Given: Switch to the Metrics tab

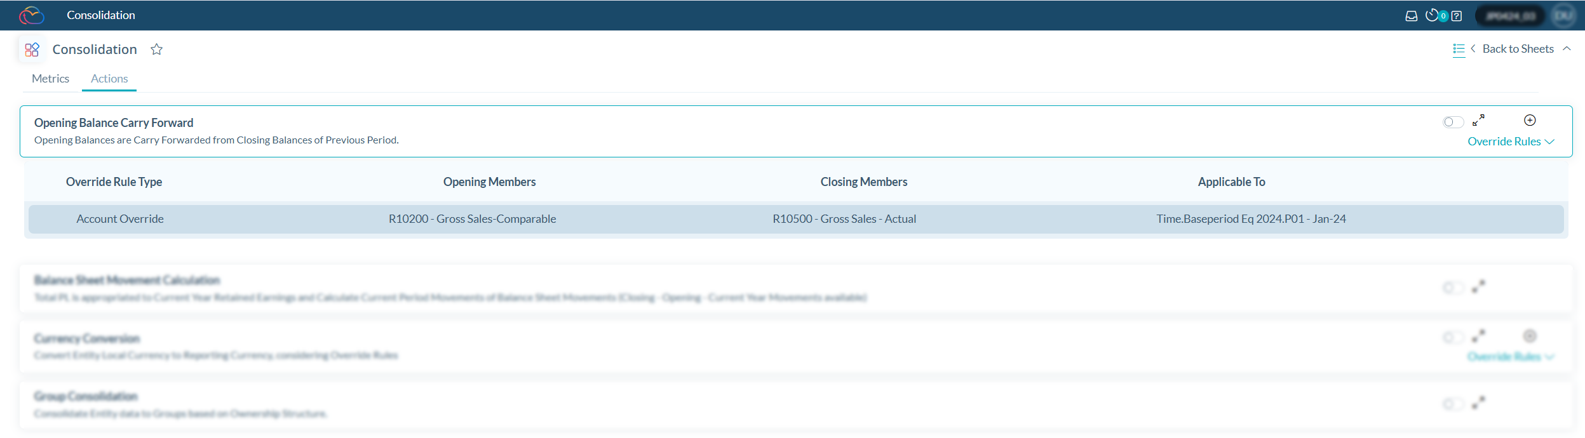Looking at the screenshot, I should pyautogui.click(x=50, y=79).
